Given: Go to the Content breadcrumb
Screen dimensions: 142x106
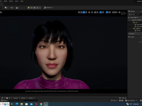Looking at the screenshot, I should pyautogui.click(x=16, y=98).
